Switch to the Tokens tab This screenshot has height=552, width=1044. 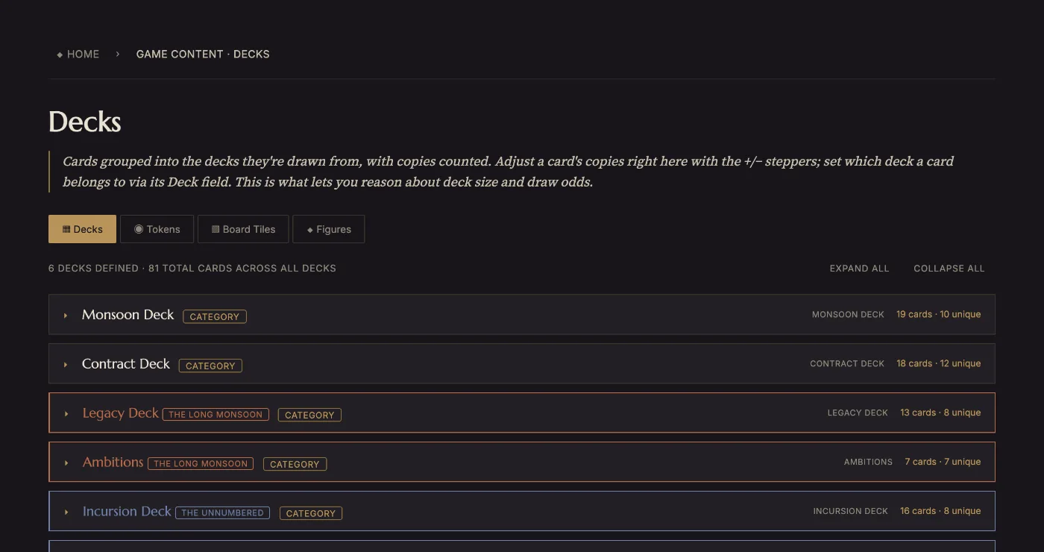157,229
